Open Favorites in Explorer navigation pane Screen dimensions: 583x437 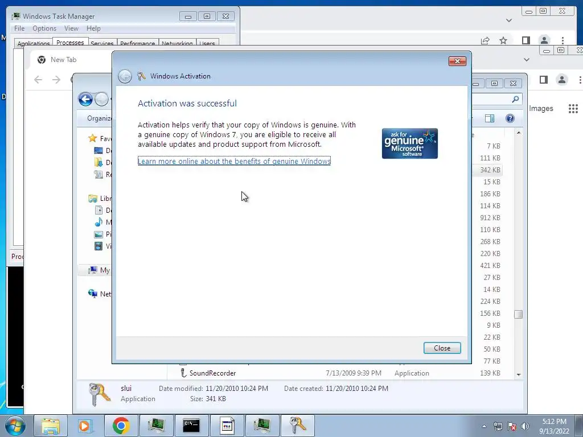(x=100, y=139)
